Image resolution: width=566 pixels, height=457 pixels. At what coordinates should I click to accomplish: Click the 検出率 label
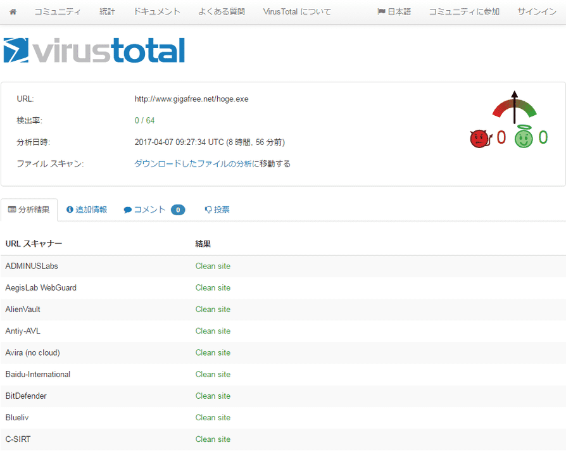coord(30,120)
